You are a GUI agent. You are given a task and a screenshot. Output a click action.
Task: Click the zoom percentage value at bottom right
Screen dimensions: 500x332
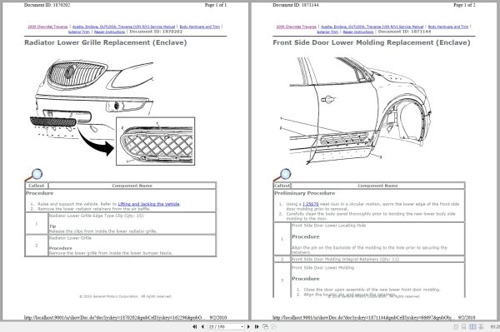tap(495, 327)
